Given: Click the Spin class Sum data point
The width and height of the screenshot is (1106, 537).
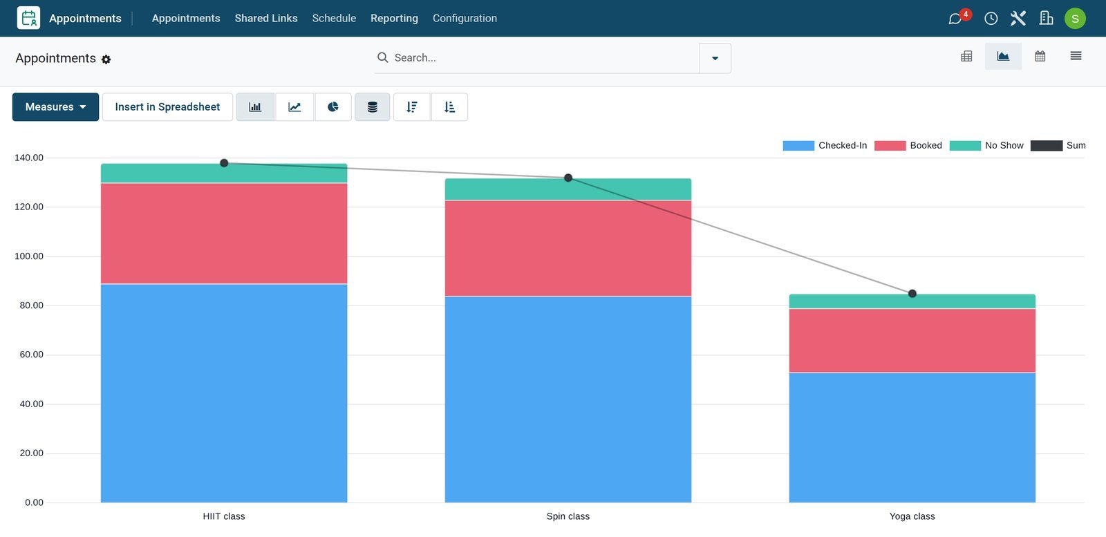Looking at the screenshot, I should point(568,178).
